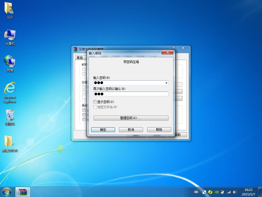Image resolution: width=262 pixels, height=197 pixels.
Task: Toggle the 显示密码(S) checkbox
Action: 95,102
